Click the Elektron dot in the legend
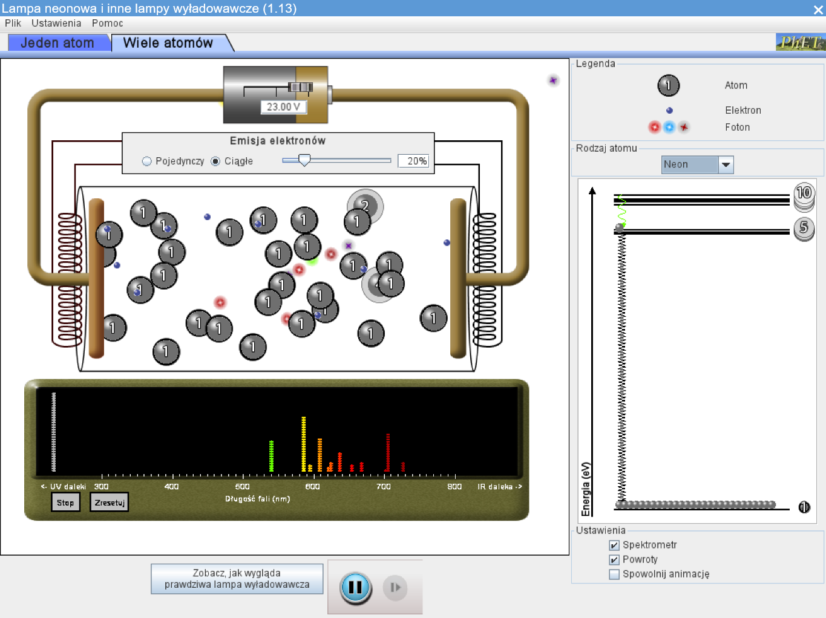Screen dimensions: 826x618 tap(669, 111)
